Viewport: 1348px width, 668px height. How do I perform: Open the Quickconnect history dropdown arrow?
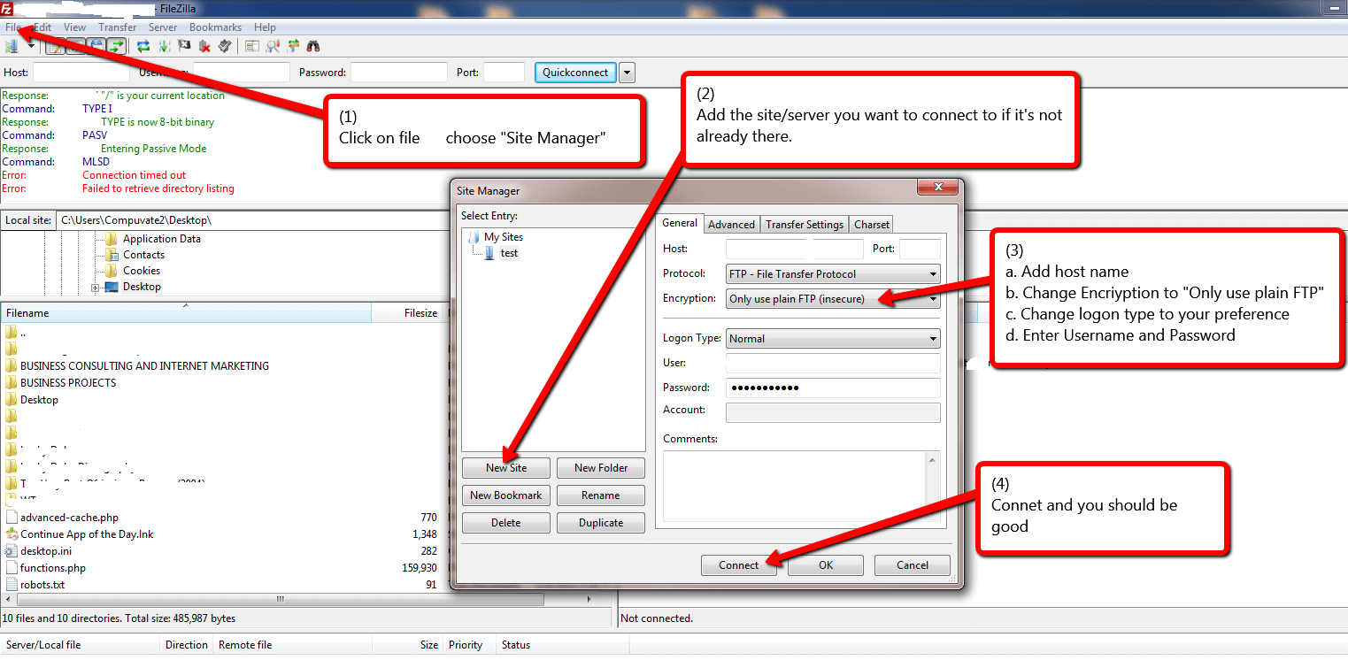(x=628, y=73)
